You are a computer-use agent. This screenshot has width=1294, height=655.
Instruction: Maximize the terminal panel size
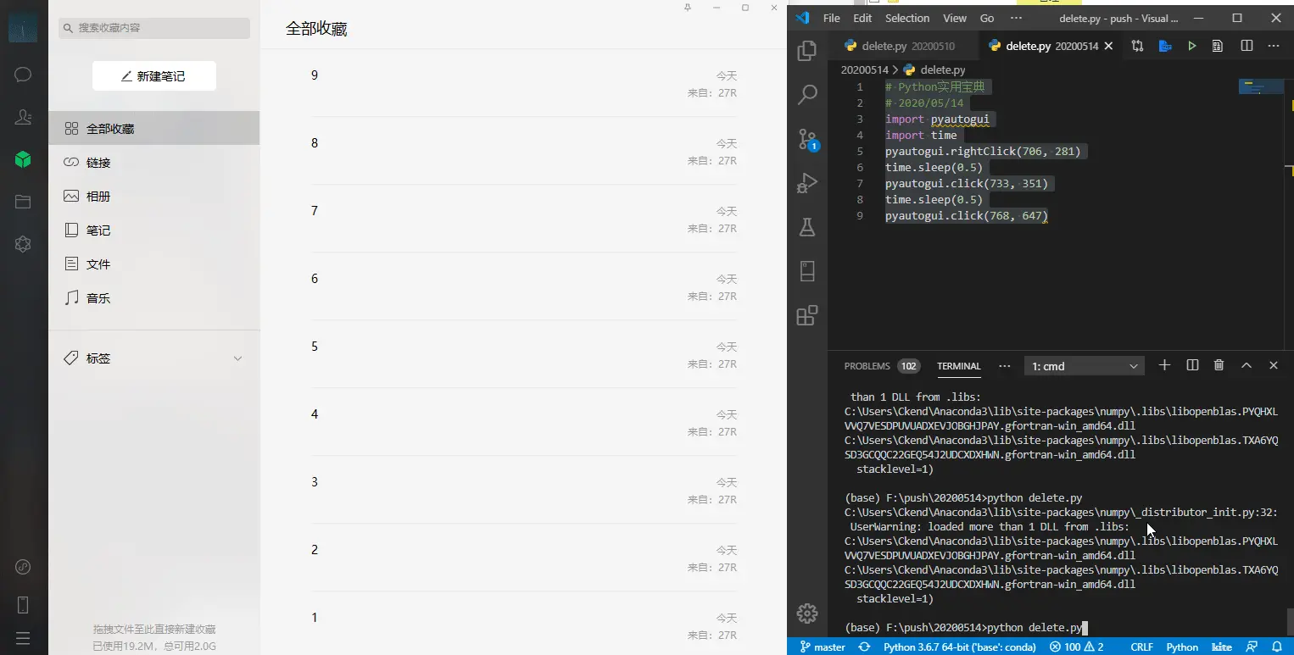pyautogui.click(x=1246, y=365)
